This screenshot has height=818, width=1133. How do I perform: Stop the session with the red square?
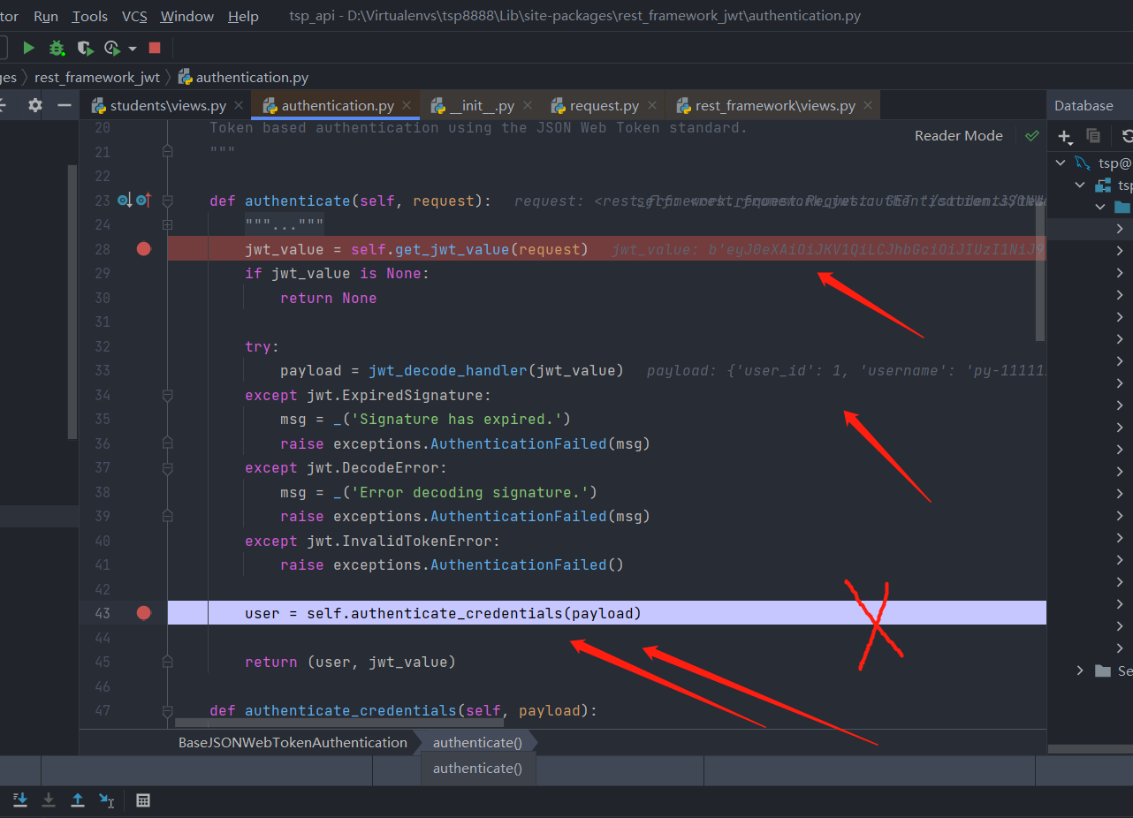pyautogui.click(x=155, y=48)
